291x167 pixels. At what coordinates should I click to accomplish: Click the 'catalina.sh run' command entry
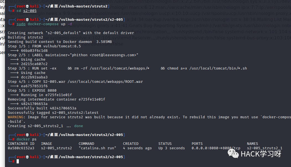click(x=97, y=148)
